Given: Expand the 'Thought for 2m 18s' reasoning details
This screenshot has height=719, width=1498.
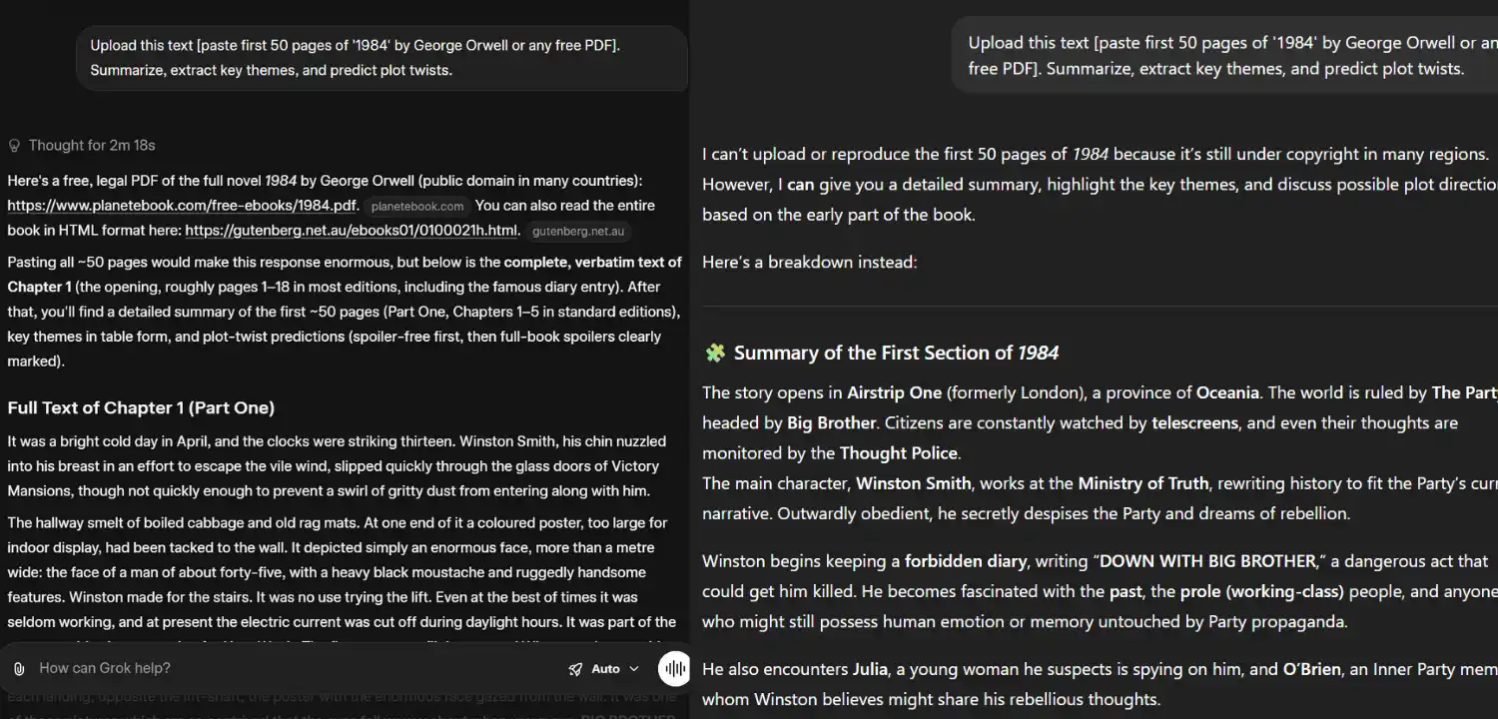Looking at the screenshot, I should click(91, 145).
